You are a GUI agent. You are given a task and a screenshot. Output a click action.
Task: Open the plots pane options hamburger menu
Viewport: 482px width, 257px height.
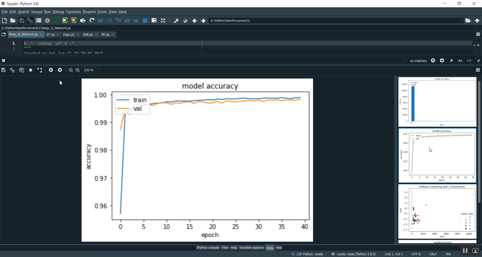(x=478, y=70)
